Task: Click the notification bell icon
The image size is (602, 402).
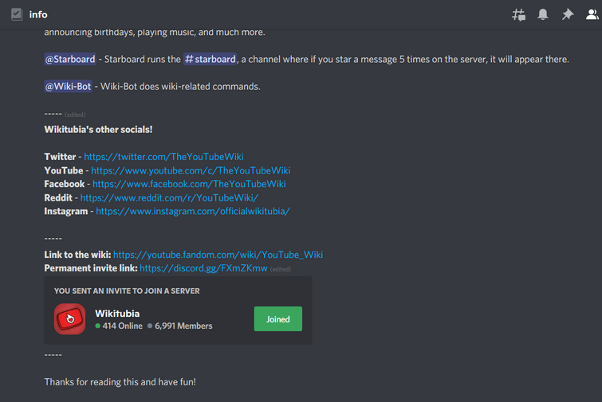Action: 543,14
